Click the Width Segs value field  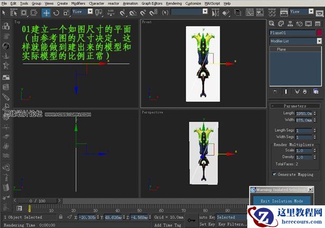tap(304, 137)
